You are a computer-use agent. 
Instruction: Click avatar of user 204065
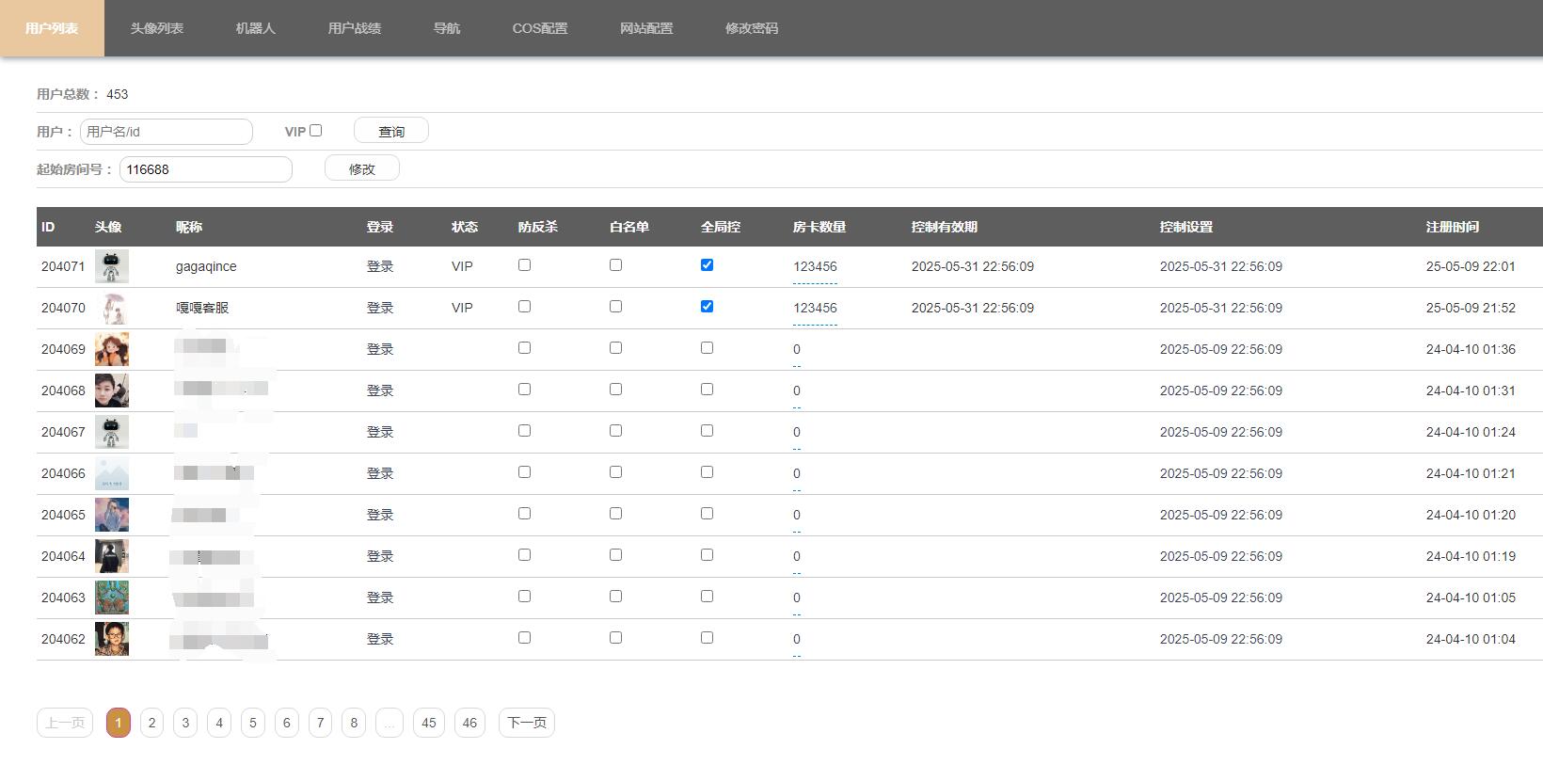point(112,515)
